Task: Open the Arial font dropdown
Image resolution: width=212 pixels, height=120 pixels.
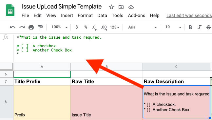Action: (142, 27)
